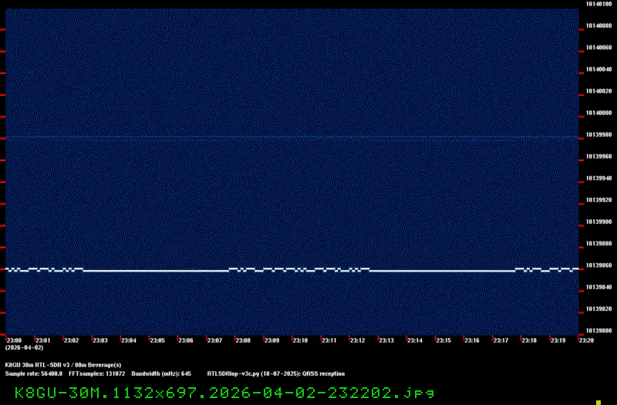Pick the 23:18 time label
Screen dimensions: 617x405
(529, 340)
